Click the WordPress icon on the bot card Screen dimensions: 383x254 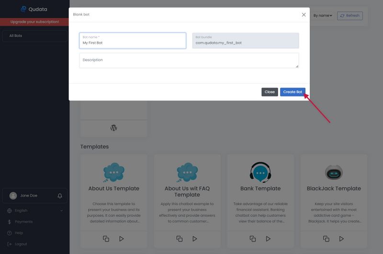[x=113, y=127]
